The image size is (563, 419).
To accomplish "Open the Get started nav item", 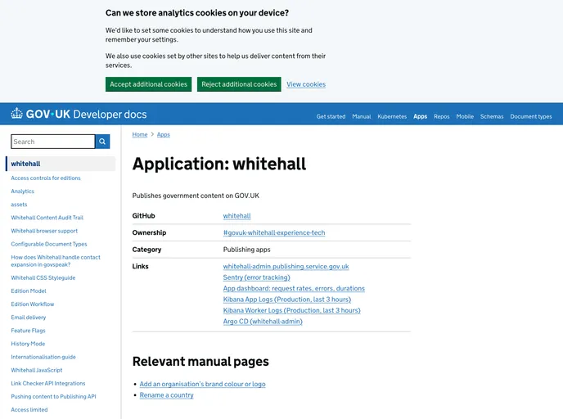I will [331, 116].
